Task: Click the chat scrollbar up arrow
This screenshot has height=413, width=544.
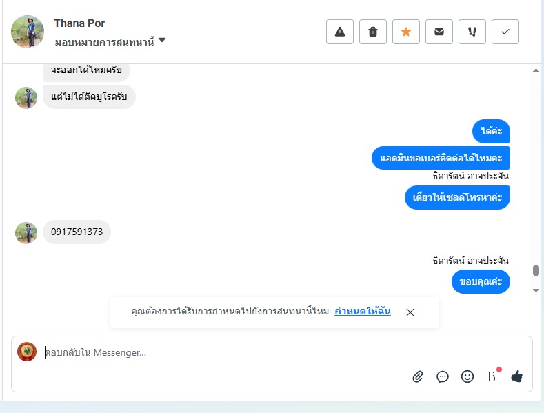Action: click(536, 70)
